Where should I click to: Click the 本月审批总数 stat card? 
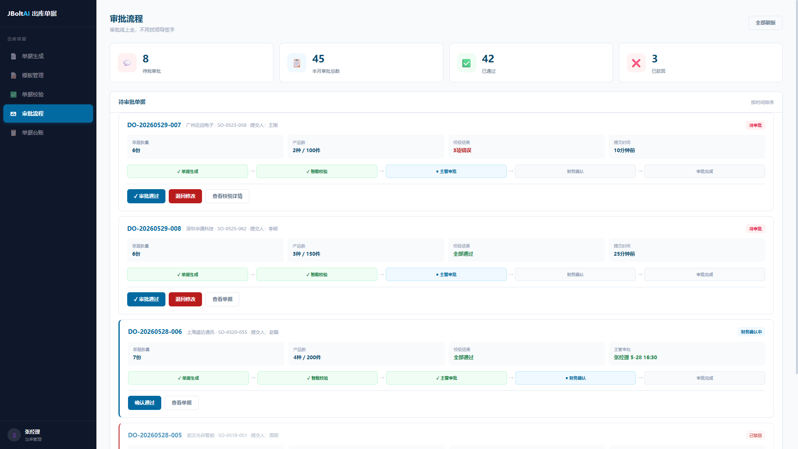click(361, 63)
